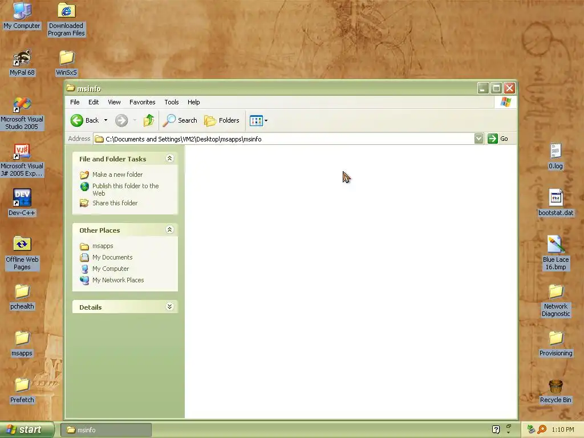Select the pchealth desktop folder
Viewport: 584px width, 438px height.
click(x=22, y=297)
